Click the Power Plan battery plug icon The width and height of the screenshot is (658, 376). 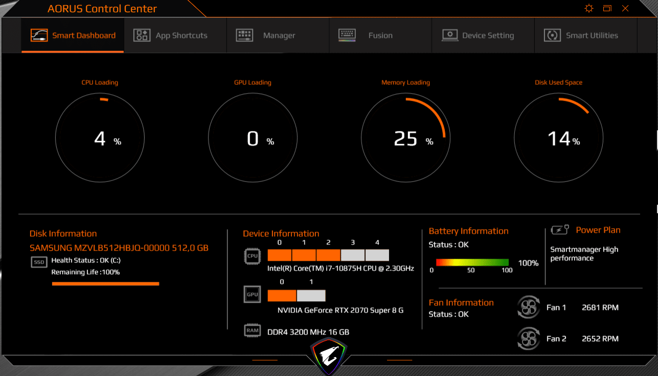(560, 230)
